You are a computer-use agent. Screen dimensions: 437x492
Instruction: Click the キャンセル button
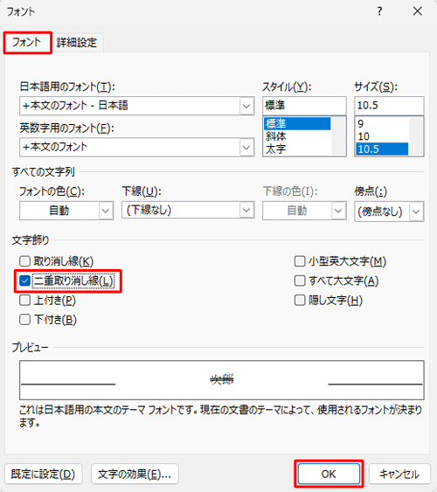[399, 474]
